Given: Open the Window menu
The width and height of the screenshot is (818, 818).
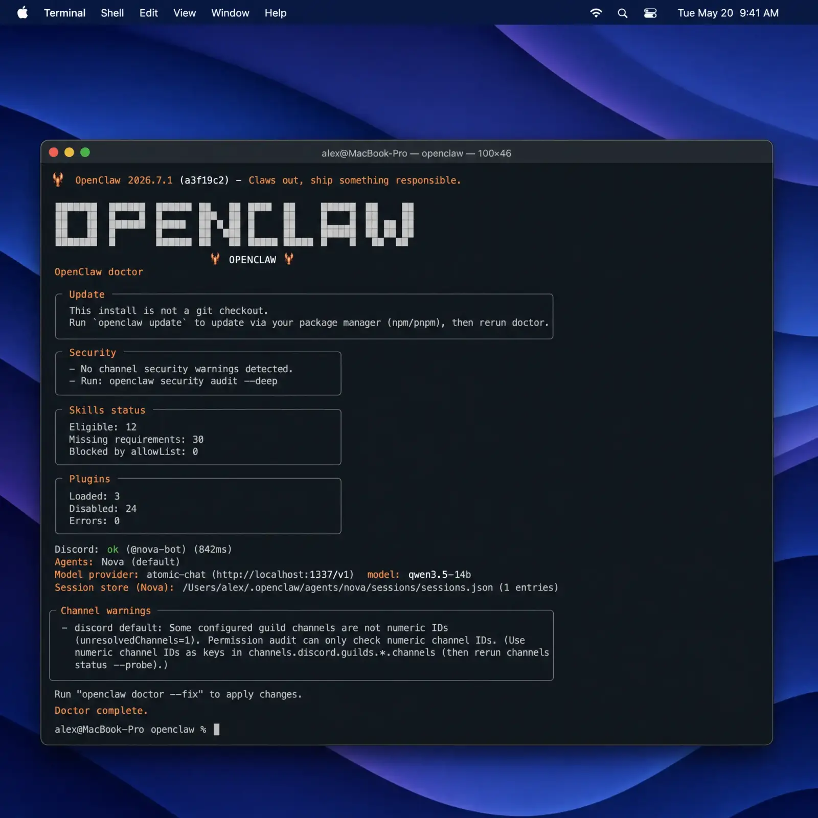Looking at the screenshot, I should tap(230, 13).
